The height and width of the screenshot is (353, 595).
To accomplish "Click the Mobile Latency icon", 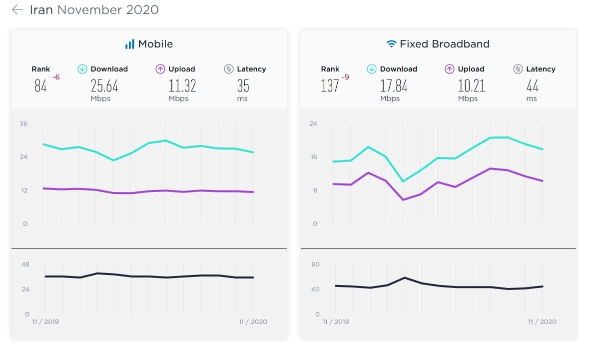I will pyautogui.click(x=228, y=69).
